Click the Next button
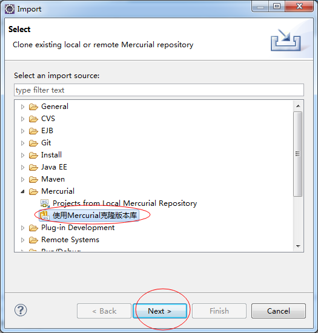 pos(160,311)
